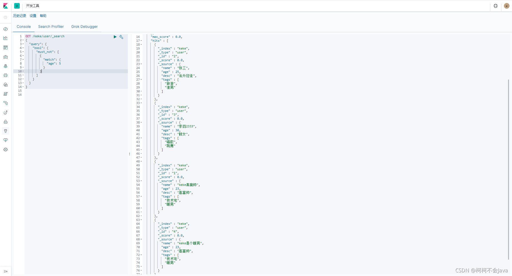Click "max_score" : 0.0 line
The image size is (512, 276).
[x=166, y=37]
